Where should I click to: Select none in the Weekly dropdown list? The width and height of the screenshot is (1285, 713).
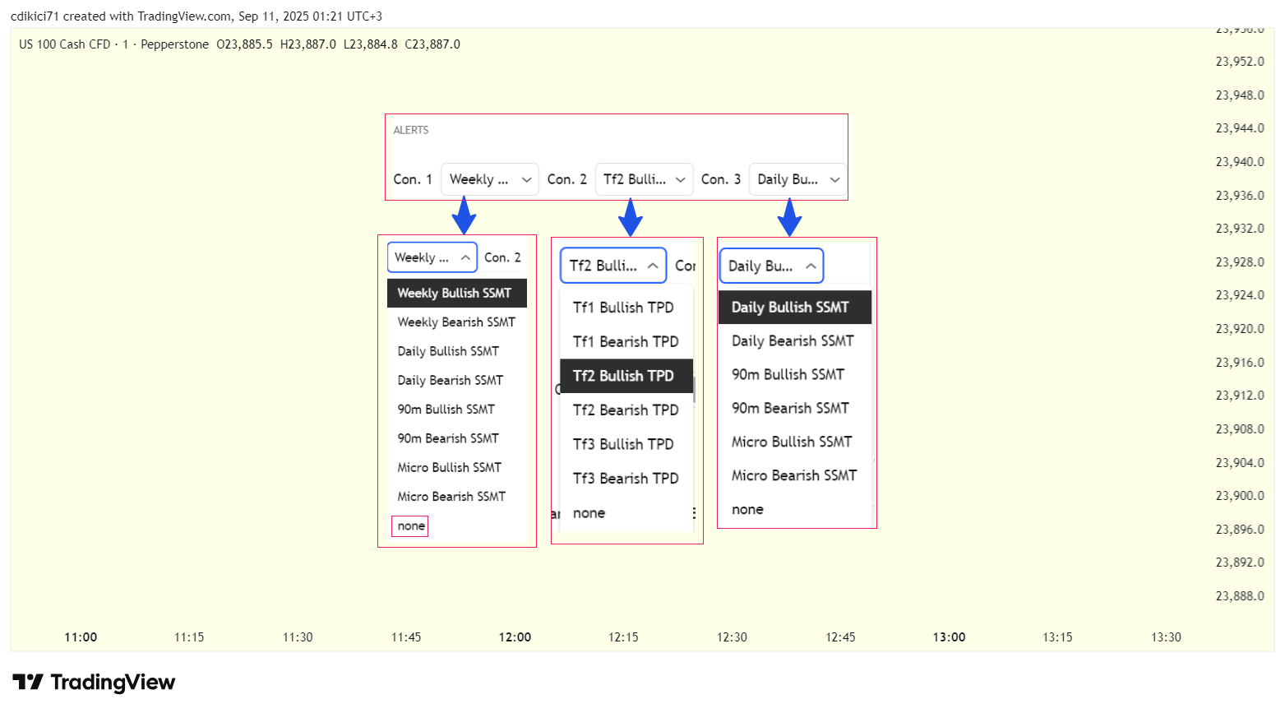(x=457, y=526)
